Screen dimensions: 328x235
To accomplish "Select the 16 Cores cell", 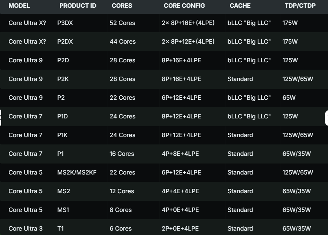I will click(x=122, y=154).
